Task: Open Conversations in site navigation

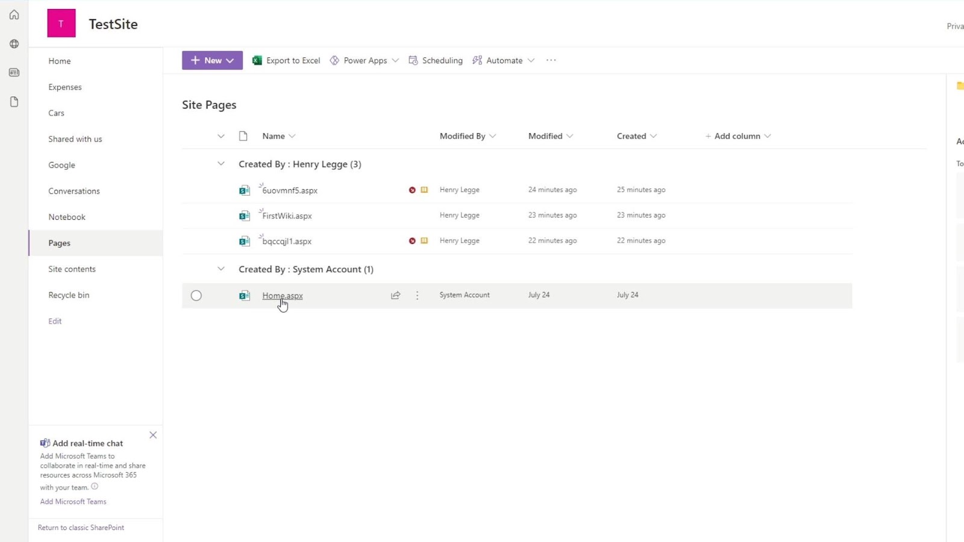Action: [x=74, y=191]
